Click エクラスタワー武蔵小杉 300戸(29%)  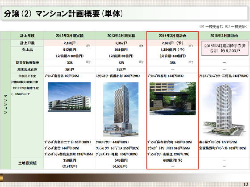pyautogui.click(x=118, y=76)
